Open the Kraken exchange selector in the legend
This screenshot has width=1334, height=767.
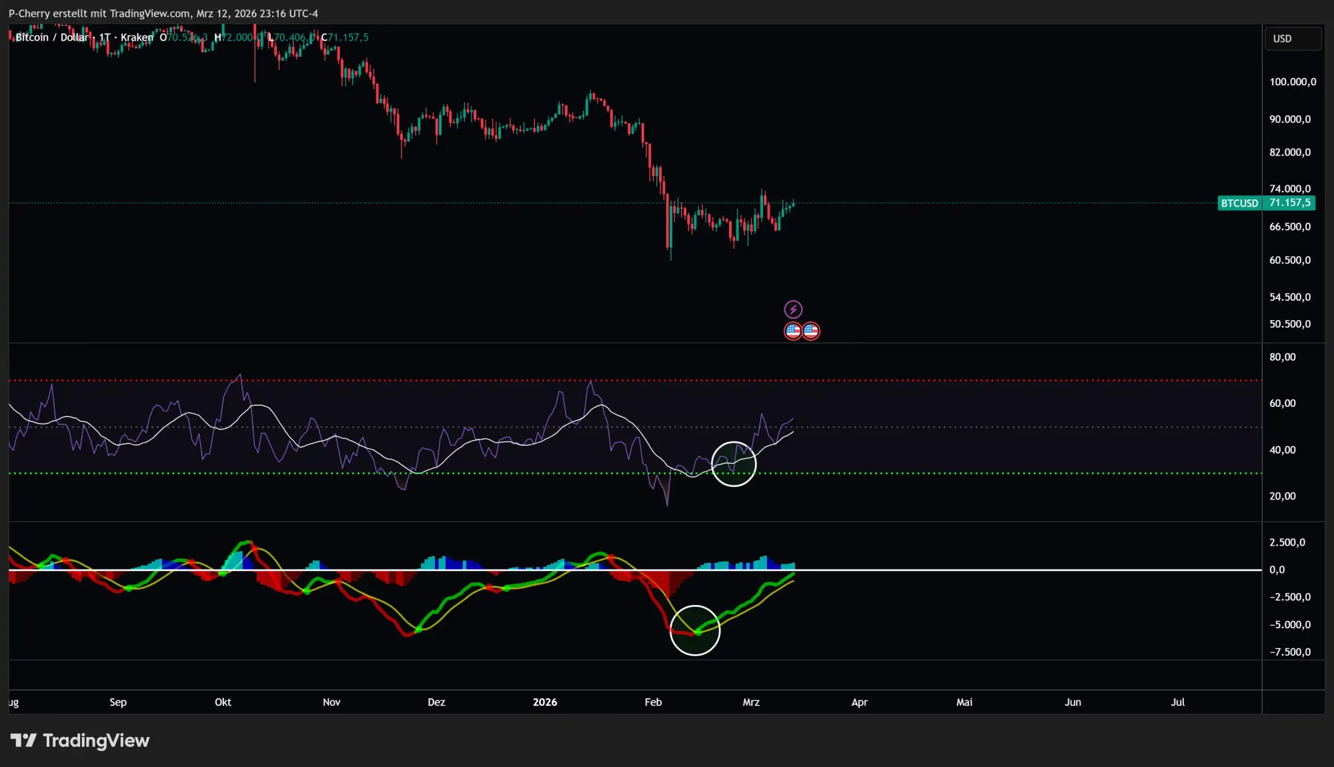[137, 37]
